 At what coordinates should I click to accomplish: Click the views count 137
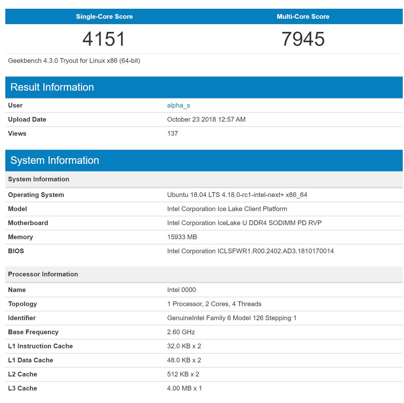tap(172, 133)
